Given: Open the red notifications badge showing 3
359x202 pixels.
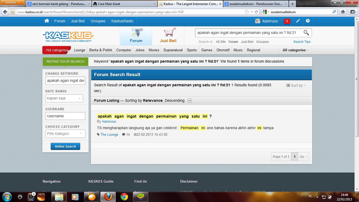Looking at the screenshot, I should tap(287, 21).
